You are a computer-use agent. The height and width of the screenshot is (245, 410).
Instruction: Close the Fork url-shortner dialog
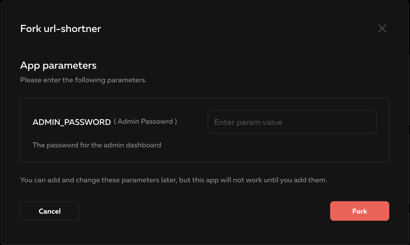(x=382, y=28)
